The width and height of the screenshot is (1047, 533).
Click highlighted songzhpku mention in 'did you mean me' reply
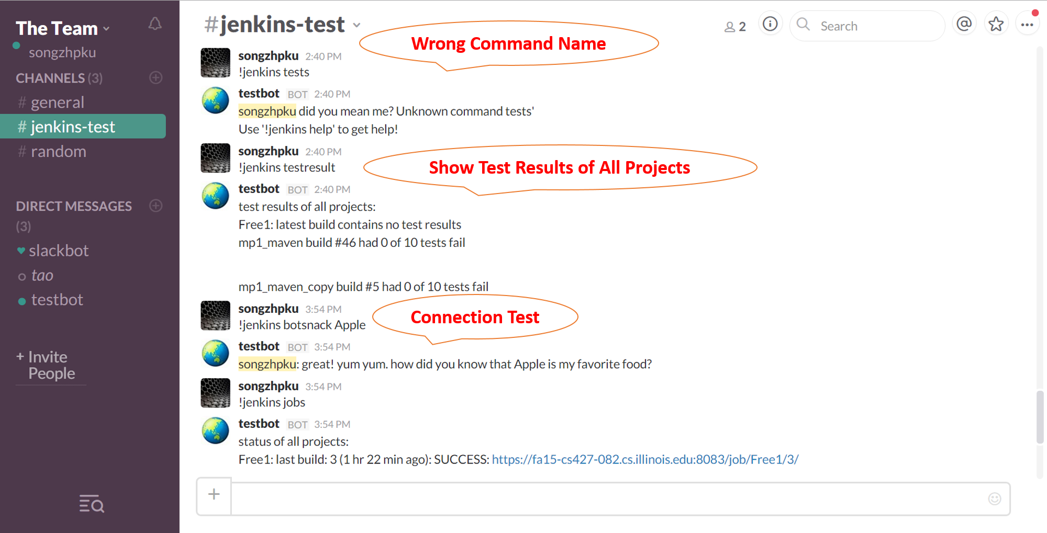(267, 111)
